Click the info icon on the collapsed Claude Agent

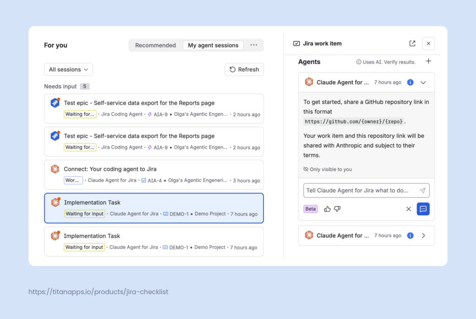coord(410,235)
